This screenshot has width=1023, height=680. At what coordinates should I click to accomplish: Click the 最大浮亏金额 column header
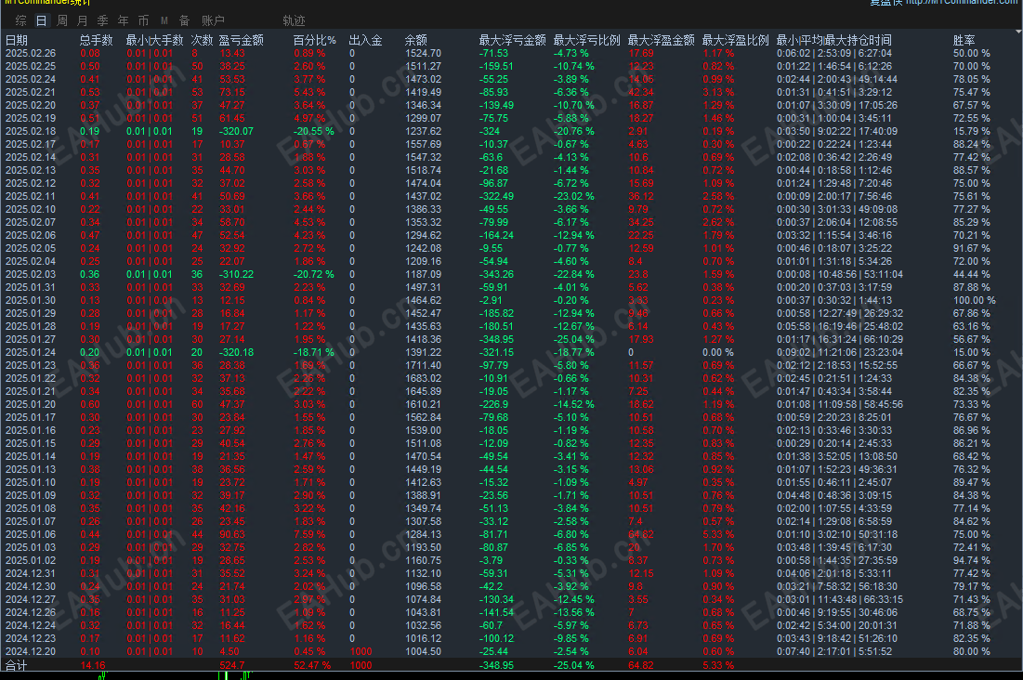coord(513,41)
